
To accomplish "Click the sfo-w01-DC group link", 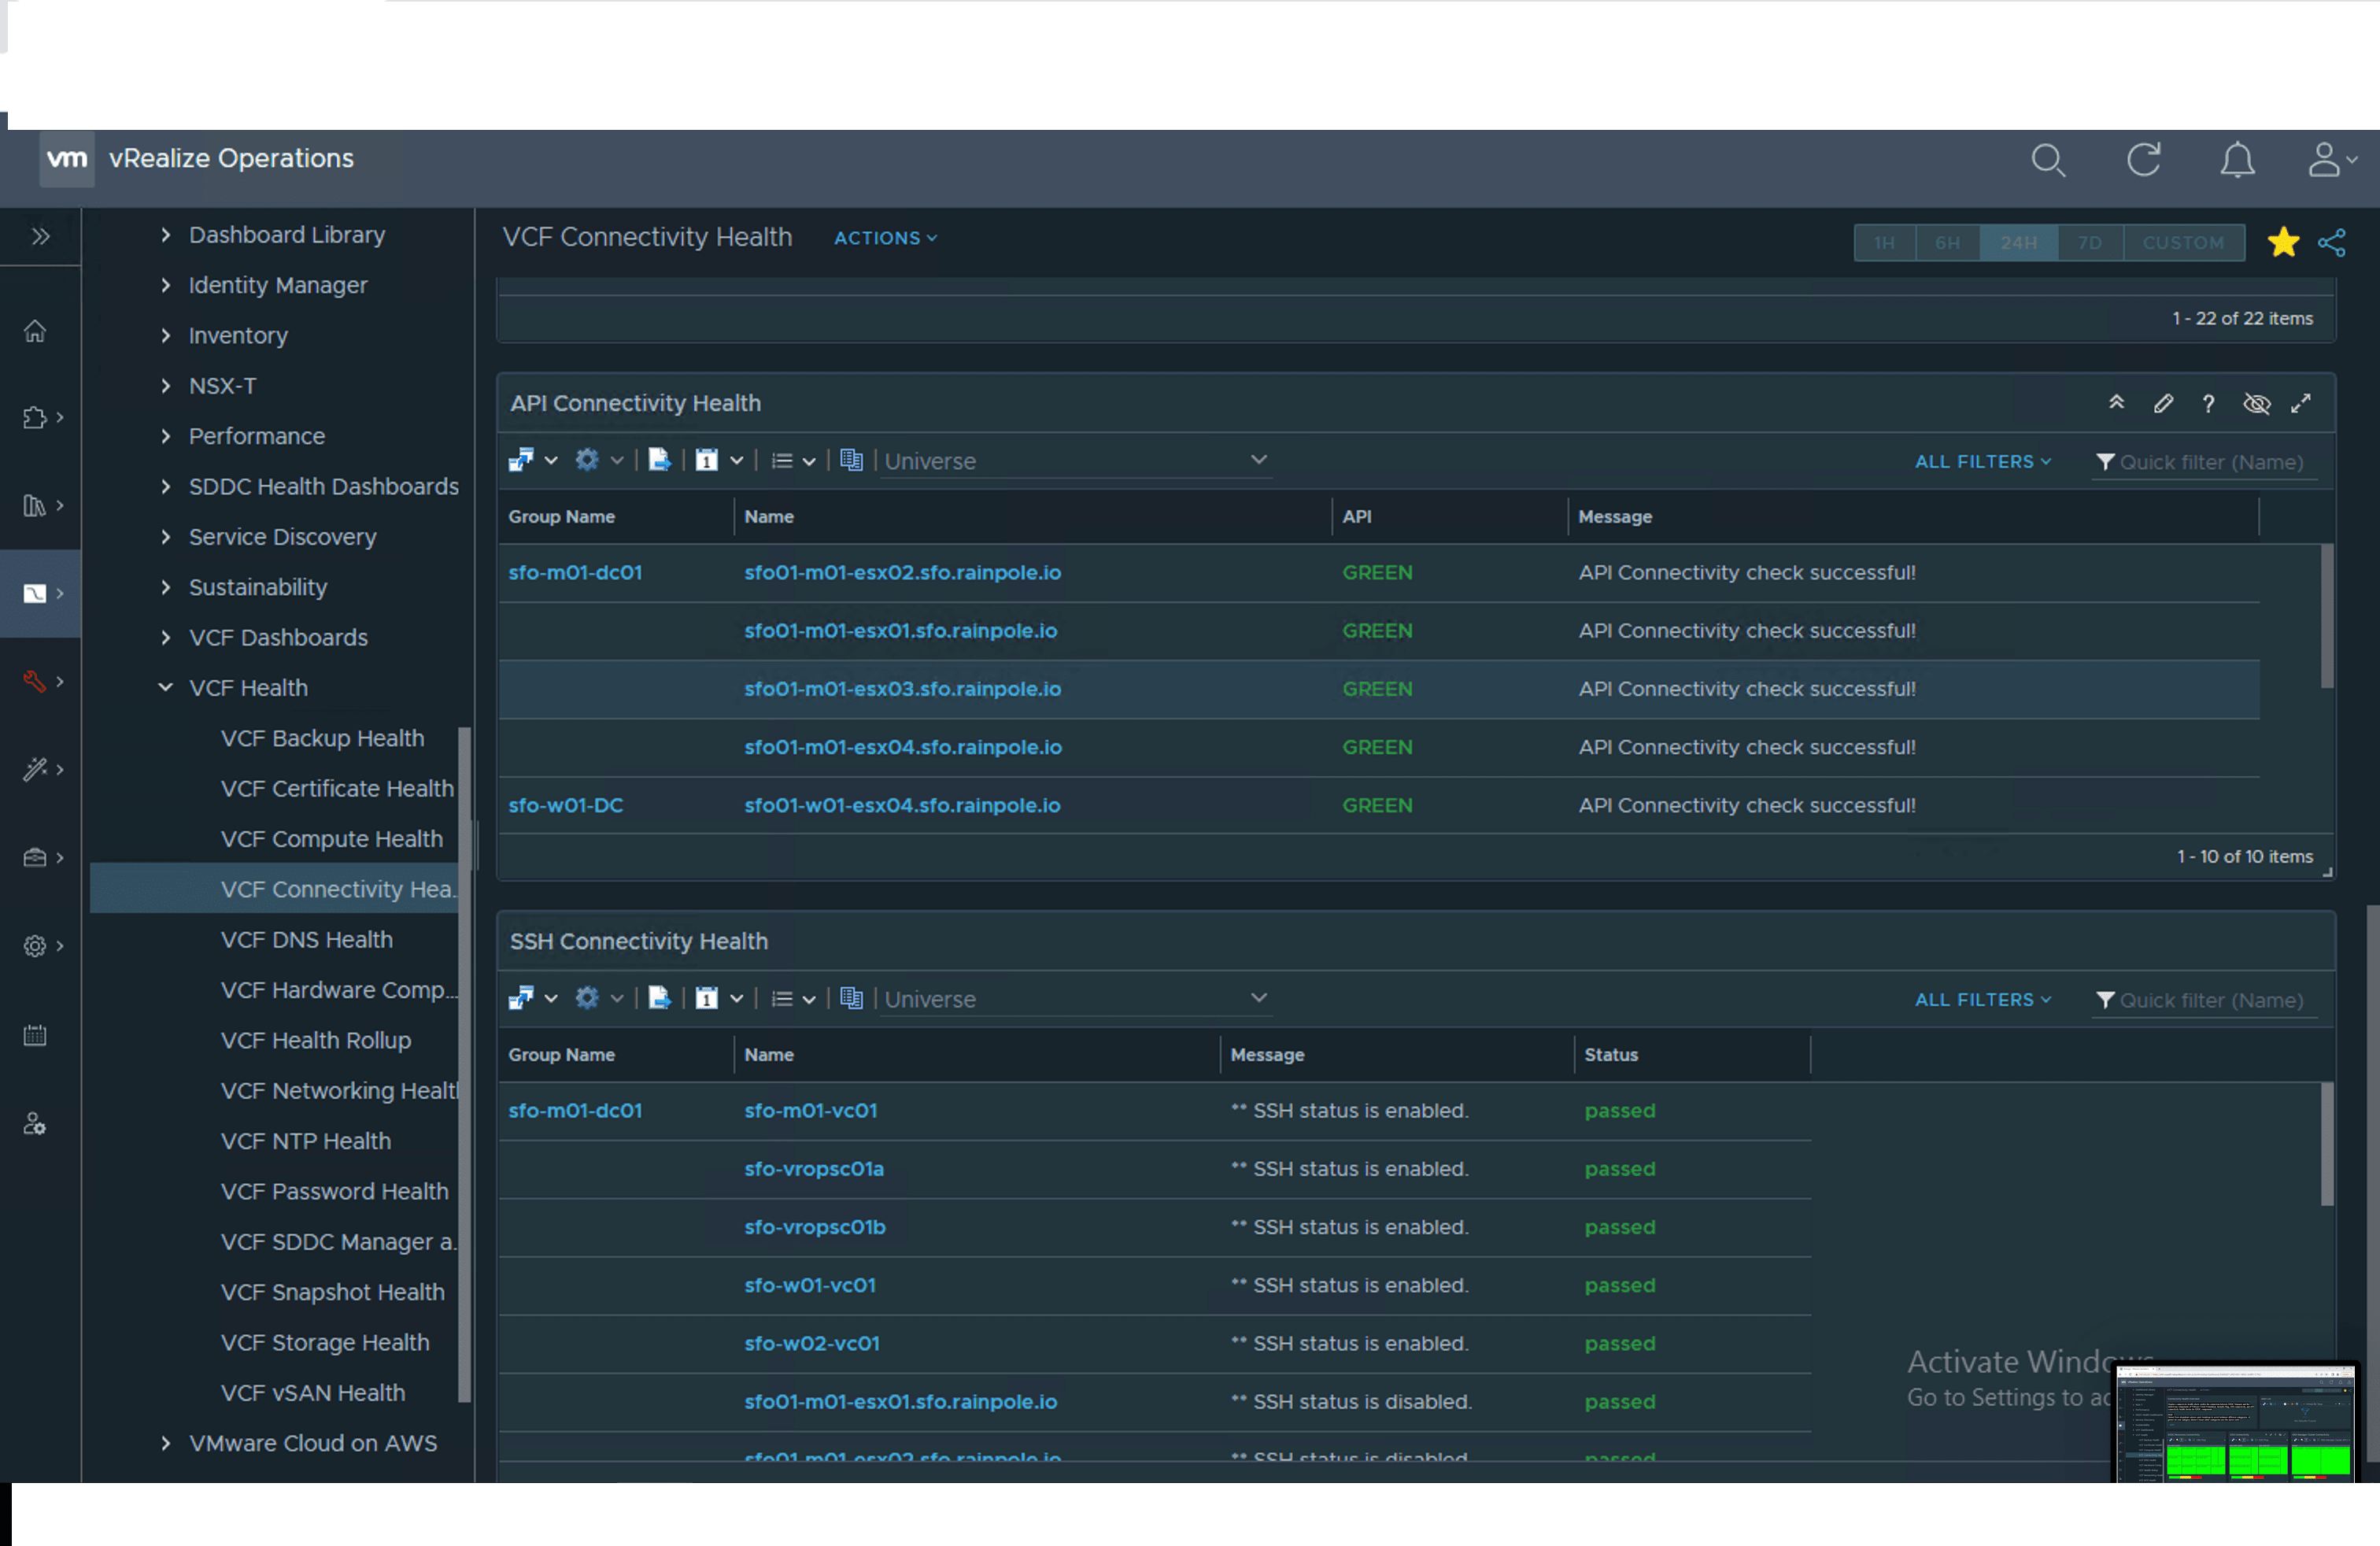I will [565, 806].
